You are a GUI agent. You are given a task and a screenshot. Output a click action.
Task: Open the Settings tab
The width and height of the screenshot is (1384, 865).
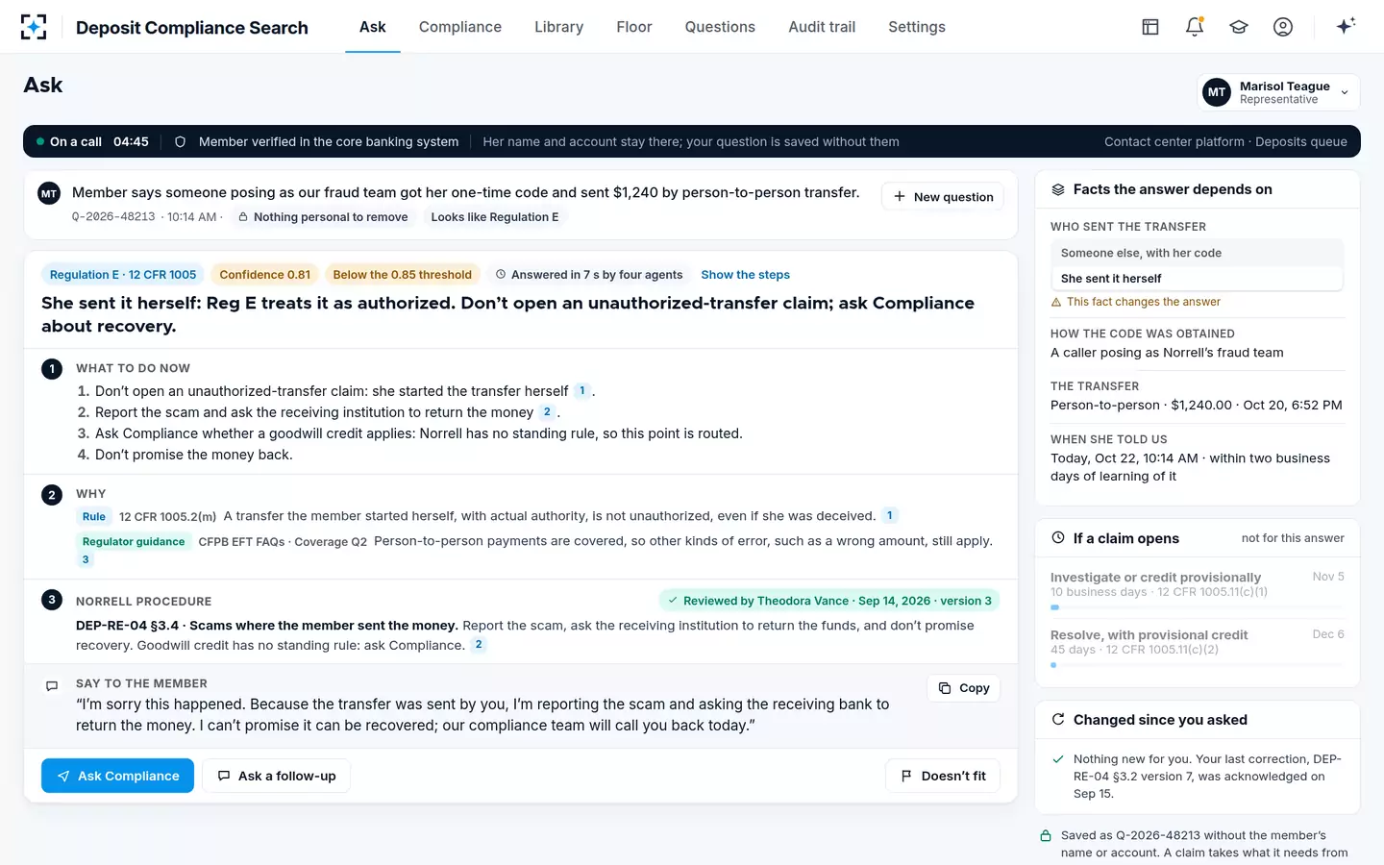click(x=917, y=27)
